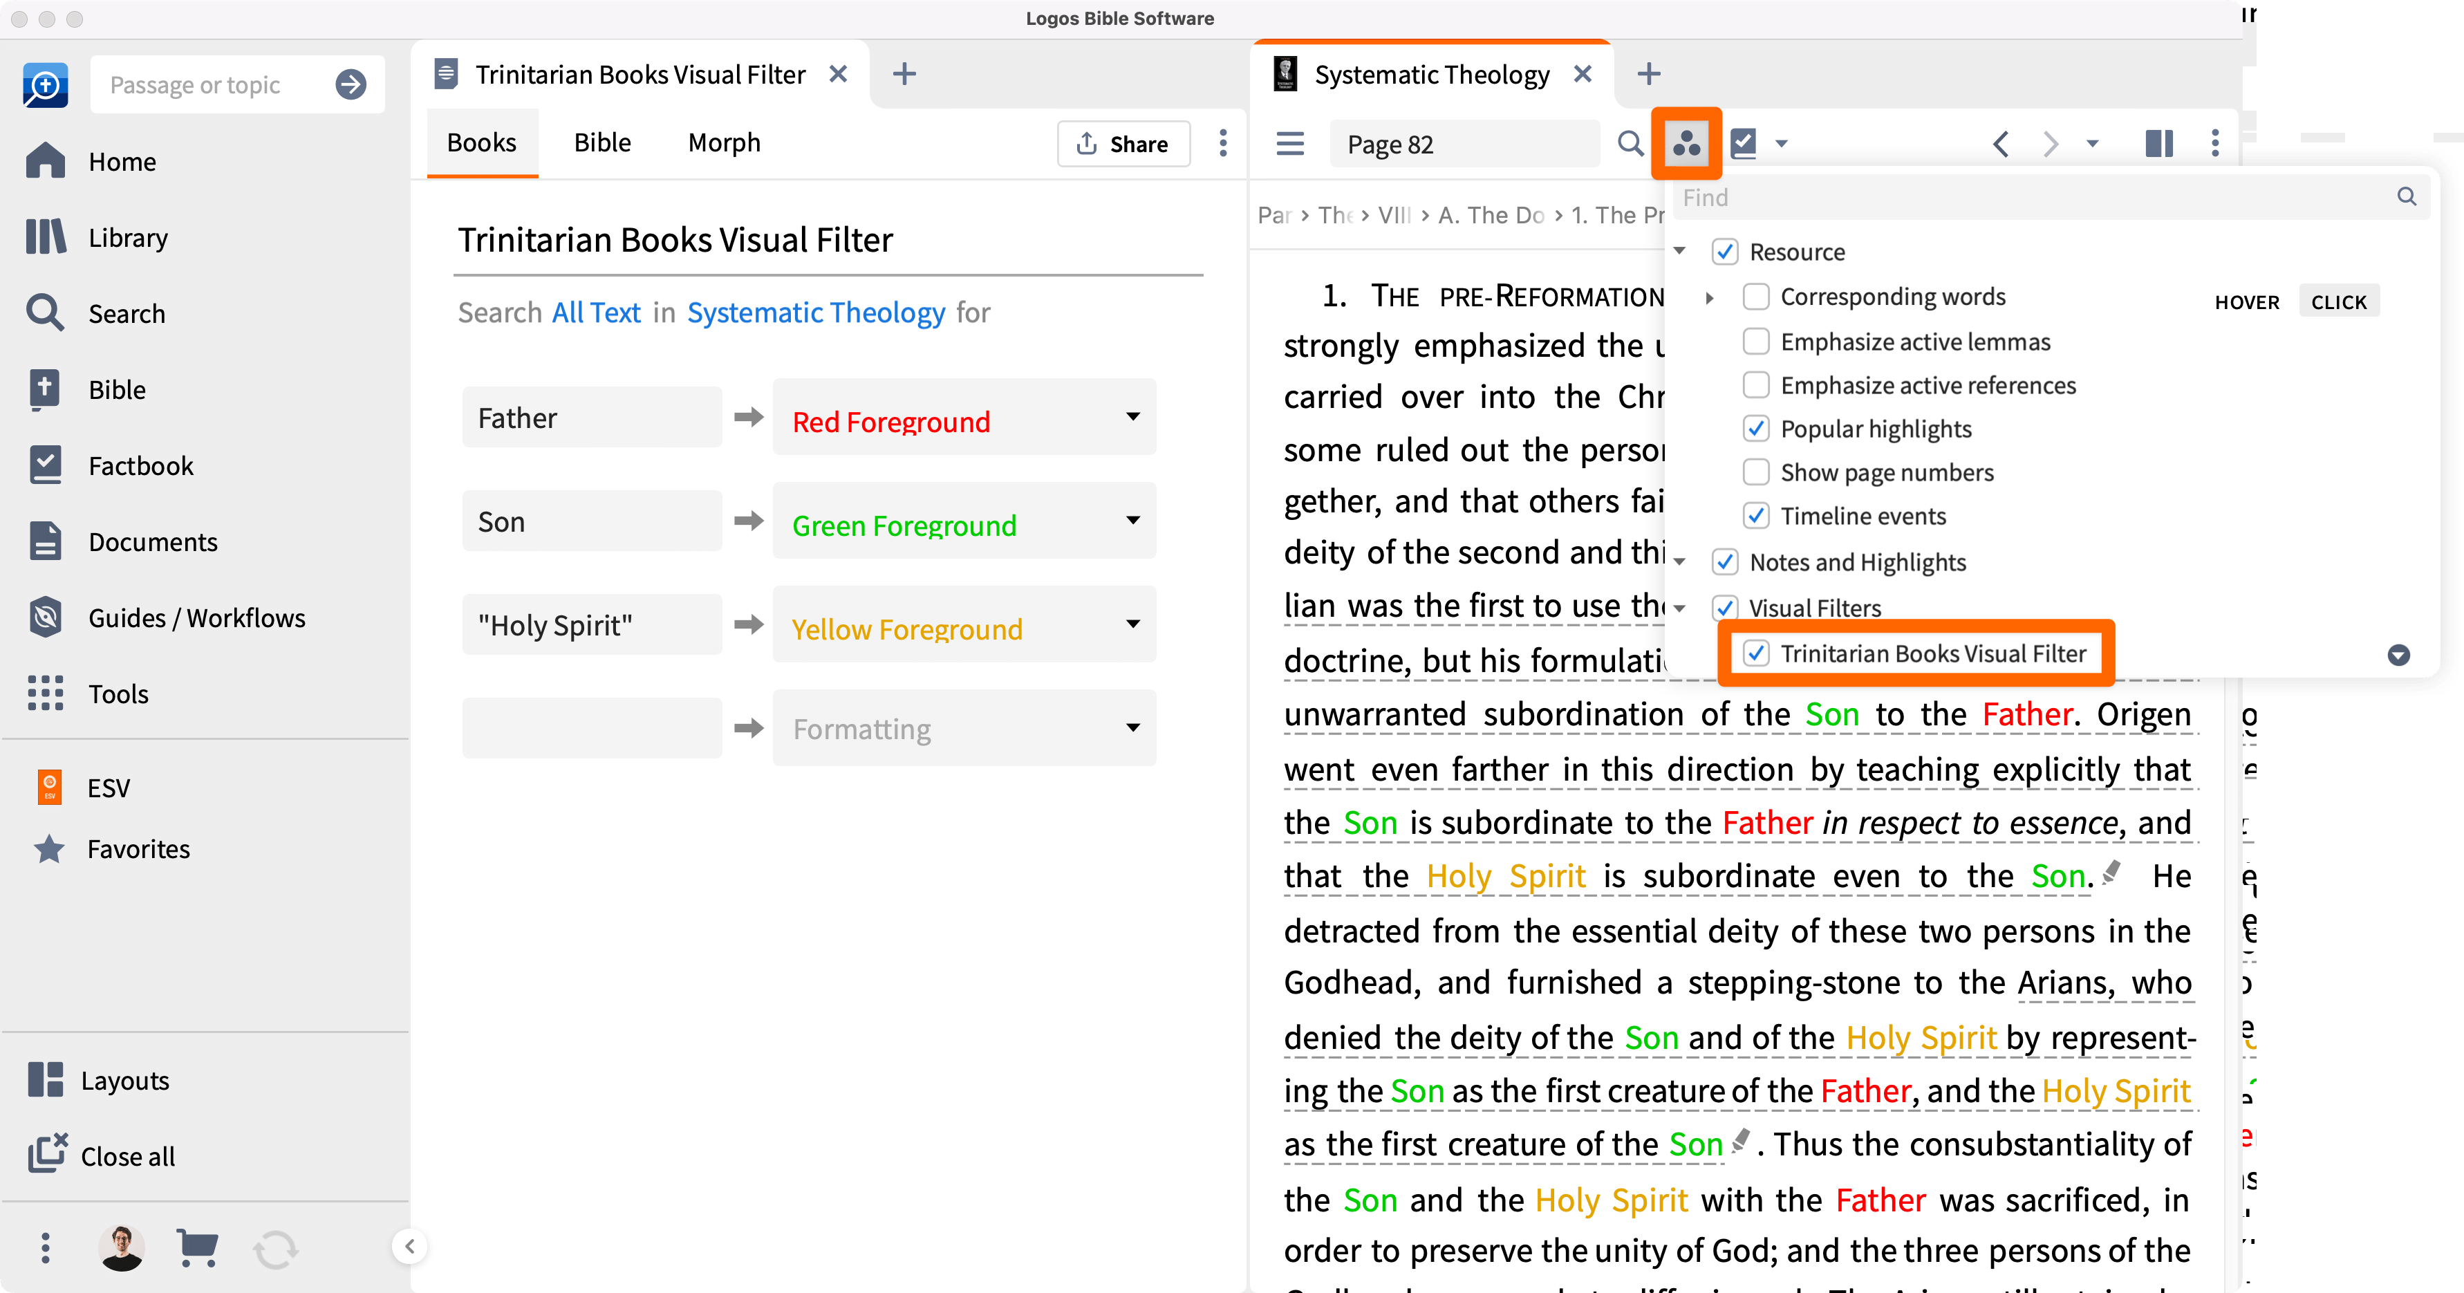Switch to the Morph tab

724,142
